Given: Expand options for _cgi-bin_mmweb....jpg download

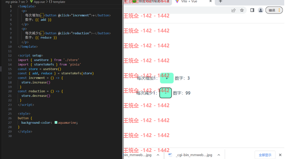Looking at the screenshot, I should (x=219, y=155).
